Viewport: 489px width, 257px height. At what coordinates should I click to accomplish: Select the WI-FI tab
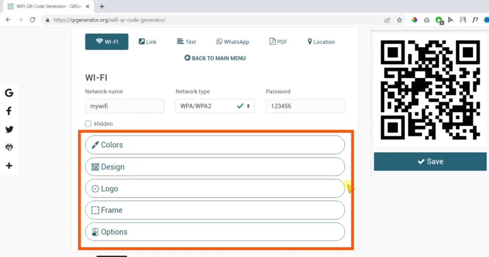(106, 42)
